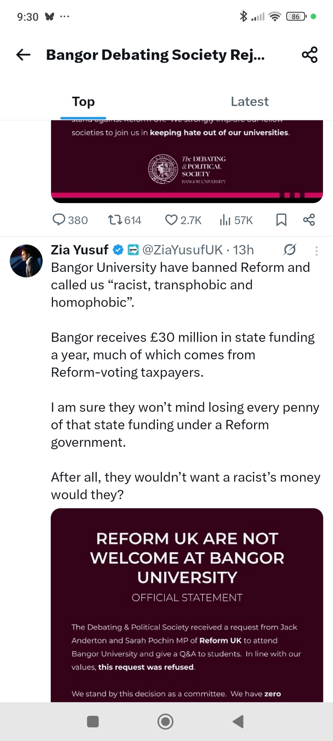Open Zia Yusuf's profile picture
The width and height of the screenshot is (333, 741).
coord(26,261)
